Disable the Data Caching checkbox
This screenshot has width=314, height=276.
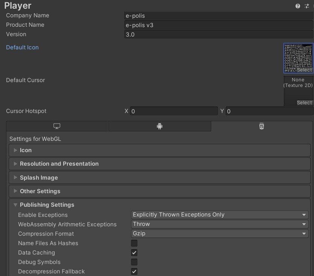coord(134,253)
